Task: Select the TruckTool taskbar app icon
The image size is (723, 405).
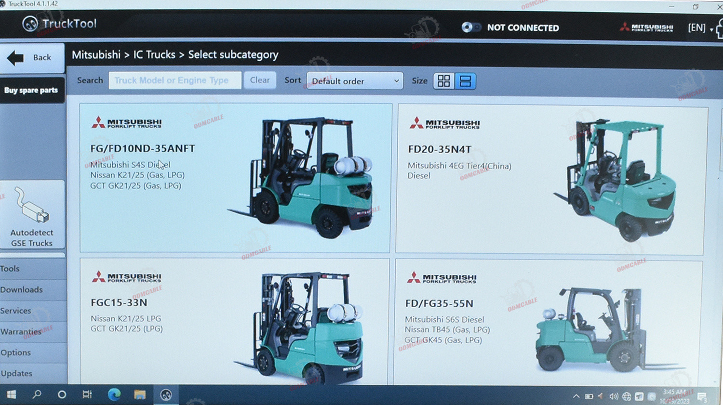Action: point(166,395)
